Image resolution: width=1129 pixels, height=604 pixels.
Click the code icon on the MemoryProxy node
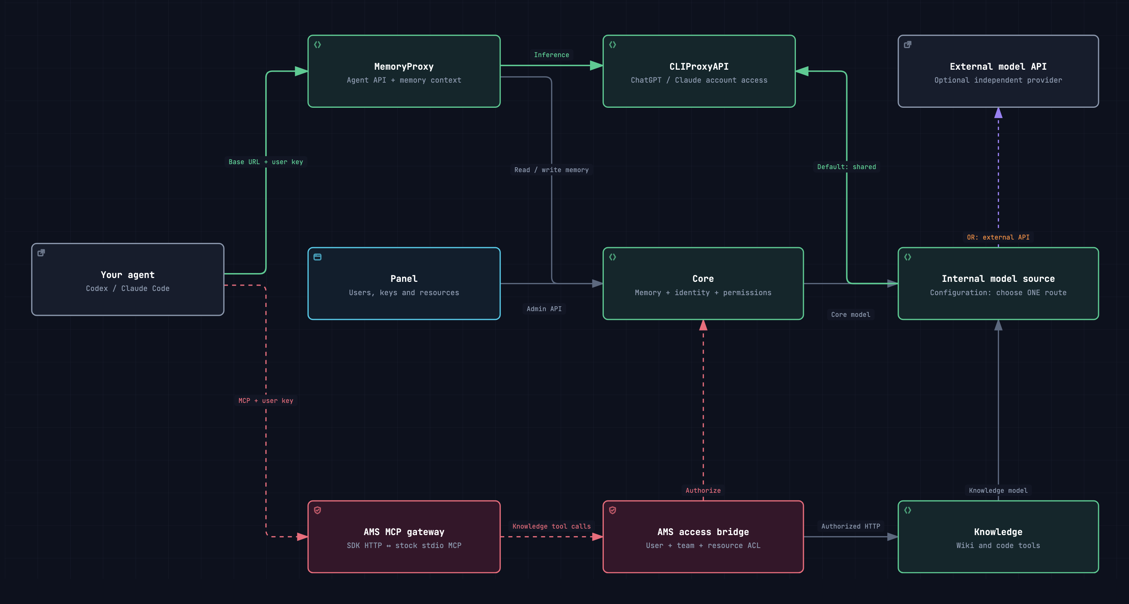pos(318,45)
